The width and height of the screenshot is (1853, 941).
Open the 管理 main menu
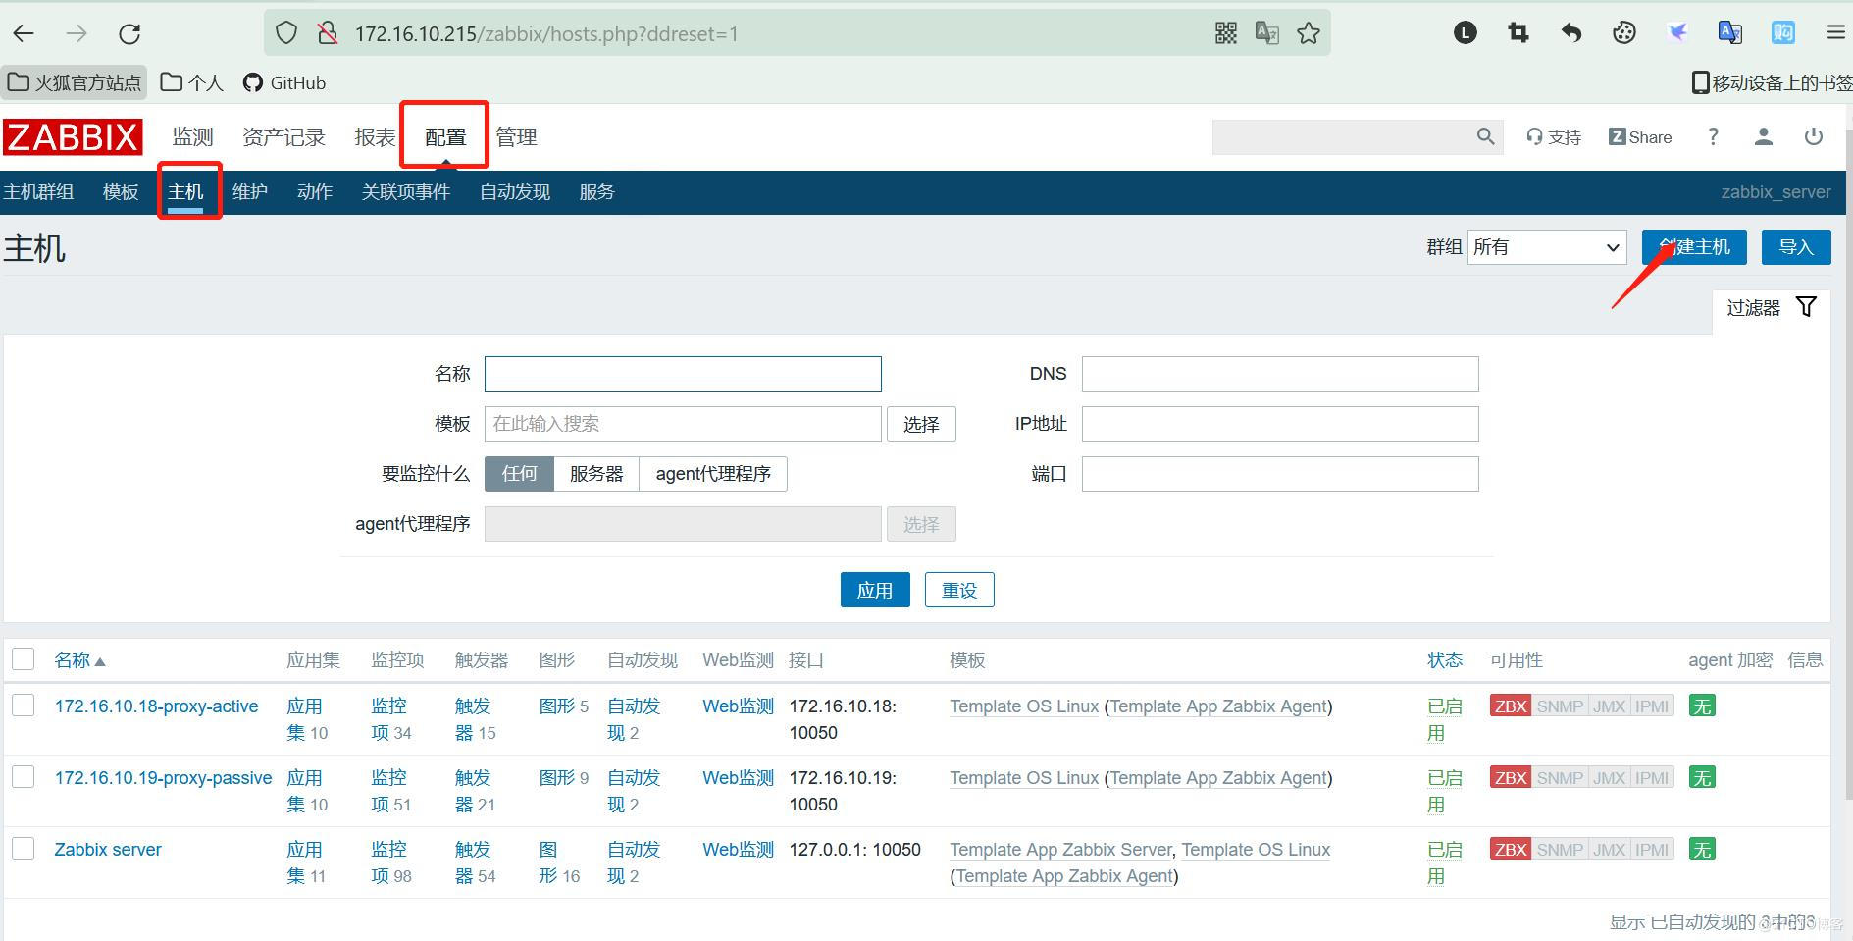coord(516,137)
